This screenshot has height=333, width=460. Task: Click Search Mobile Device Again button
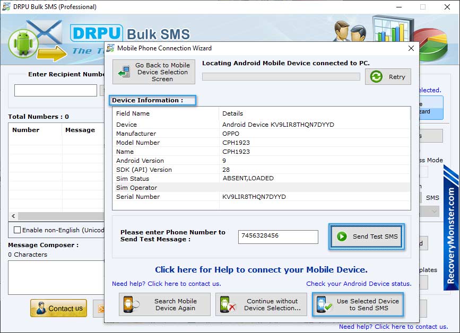164,304
